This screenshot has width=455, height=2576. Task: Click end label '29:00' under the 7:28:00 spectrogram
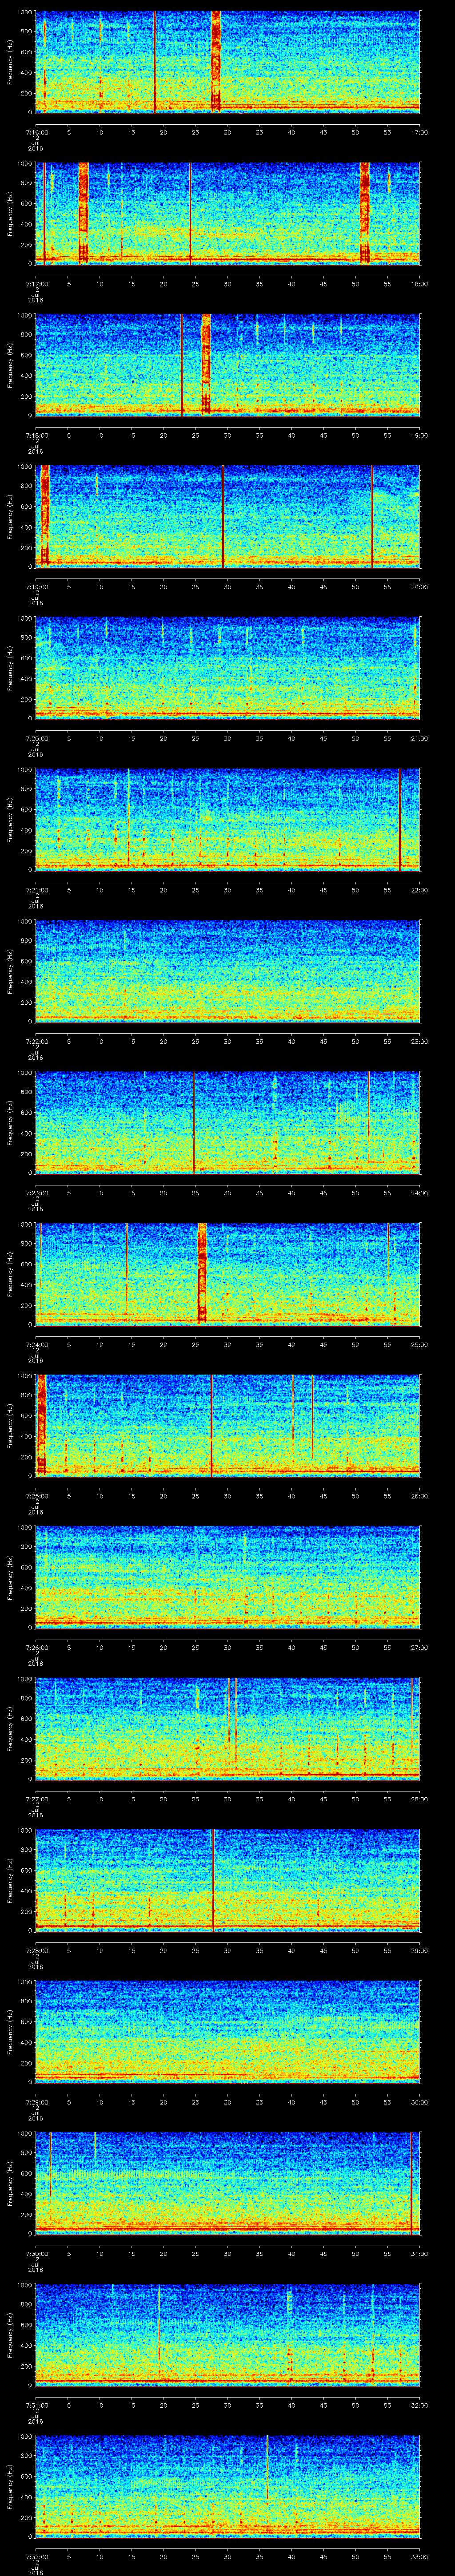(x=419, y=1950)
